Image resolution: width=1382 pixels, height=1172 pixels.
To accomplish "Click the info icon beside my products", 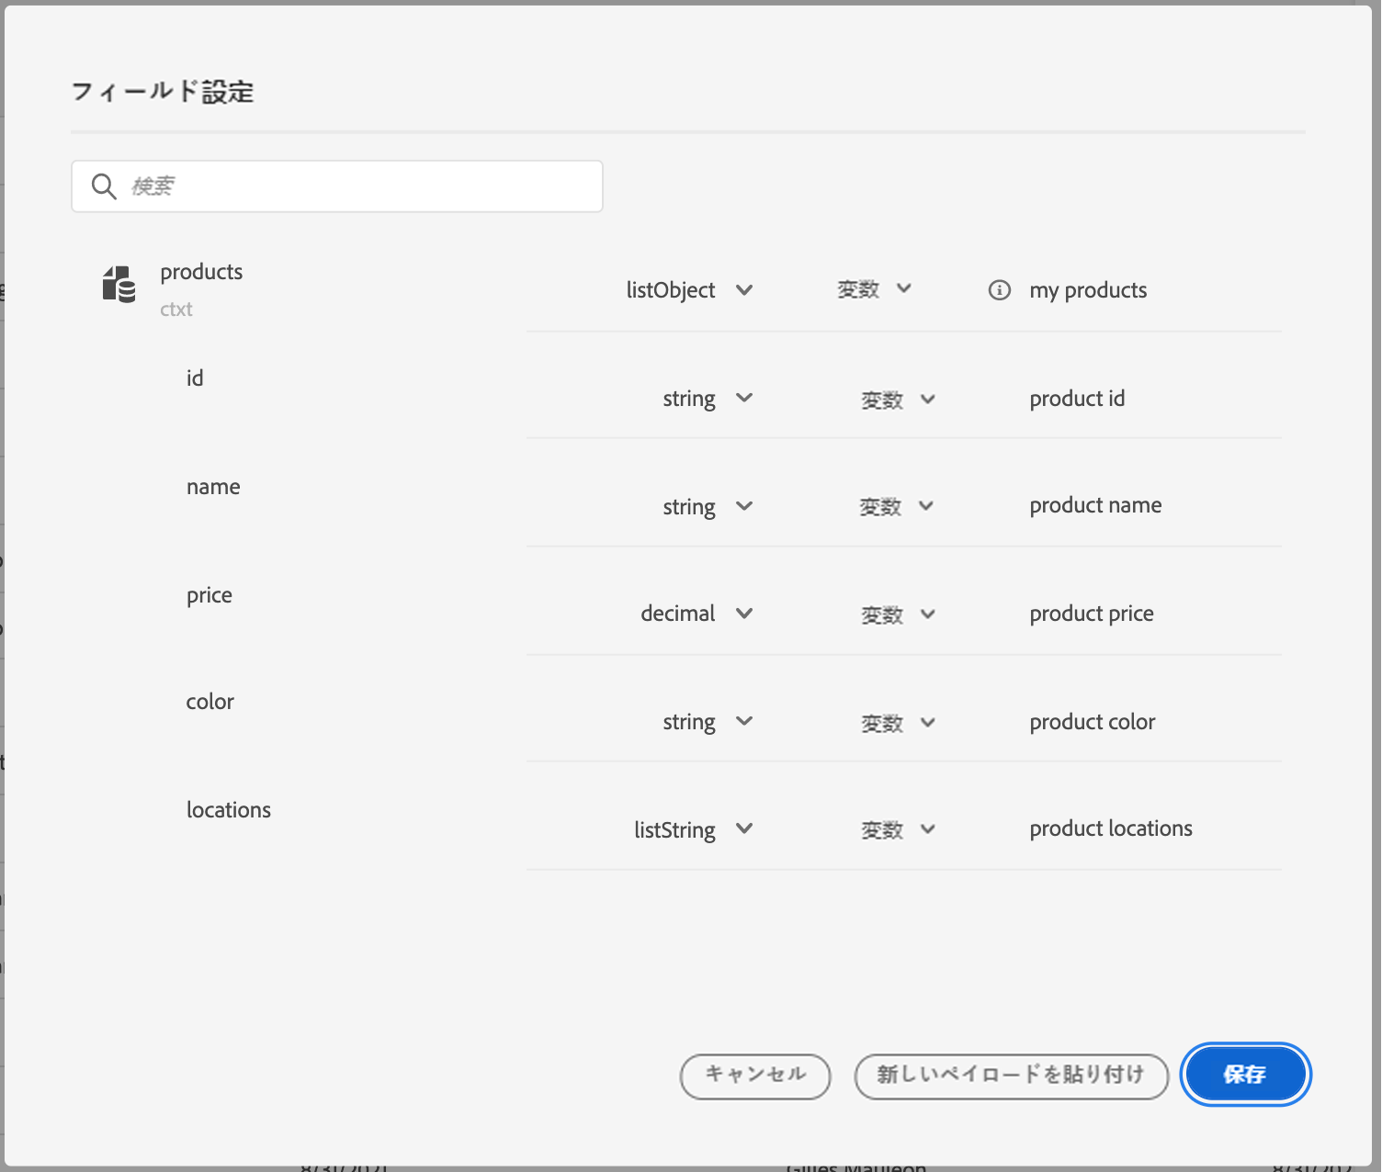I will 999,290.
